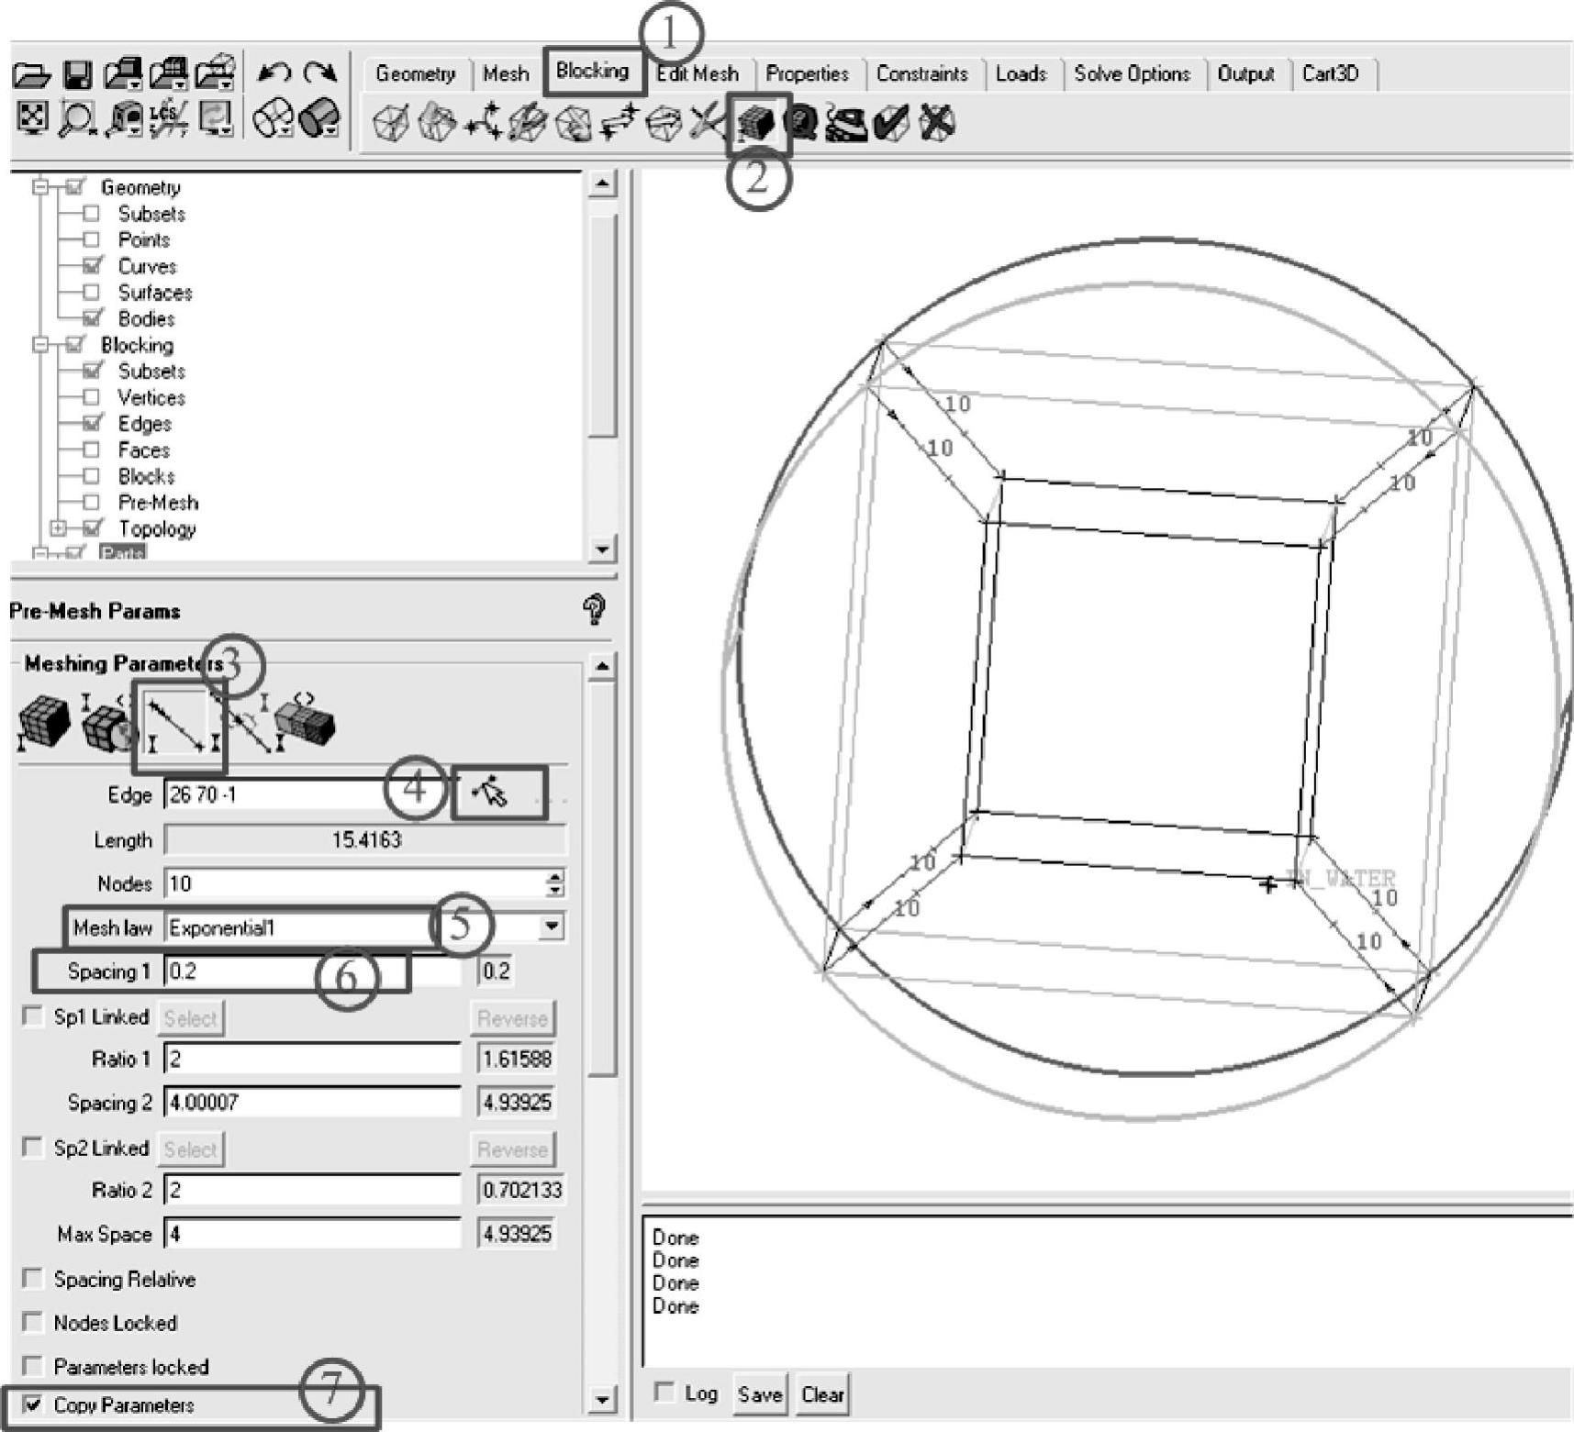Toggle Points visibility checkbox

coord(91,239)
